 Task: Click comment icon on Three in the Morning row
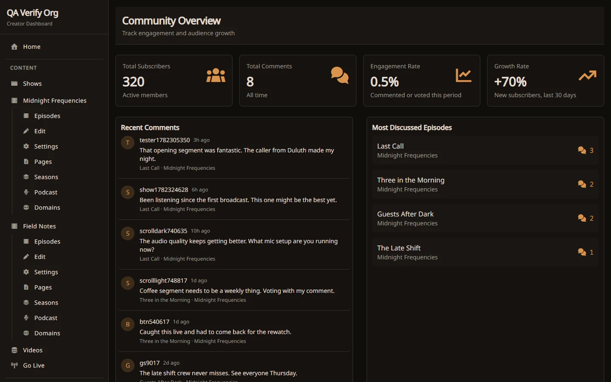tap(582, 184)
